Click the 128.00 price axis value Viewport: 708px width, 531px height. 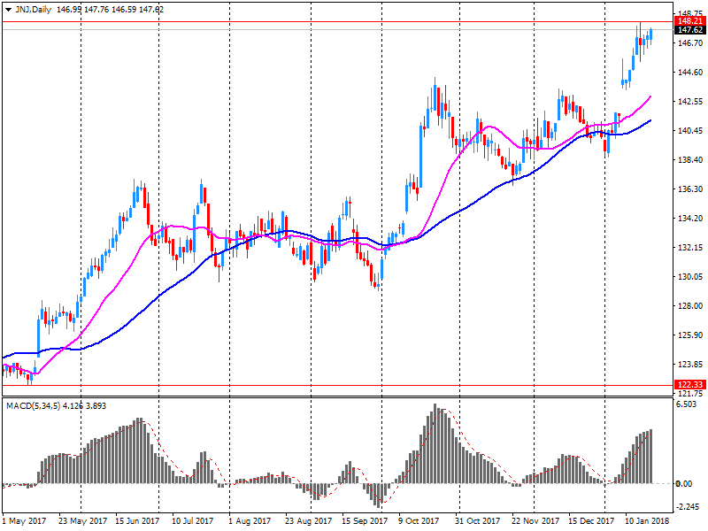click(x=689, y=306)
